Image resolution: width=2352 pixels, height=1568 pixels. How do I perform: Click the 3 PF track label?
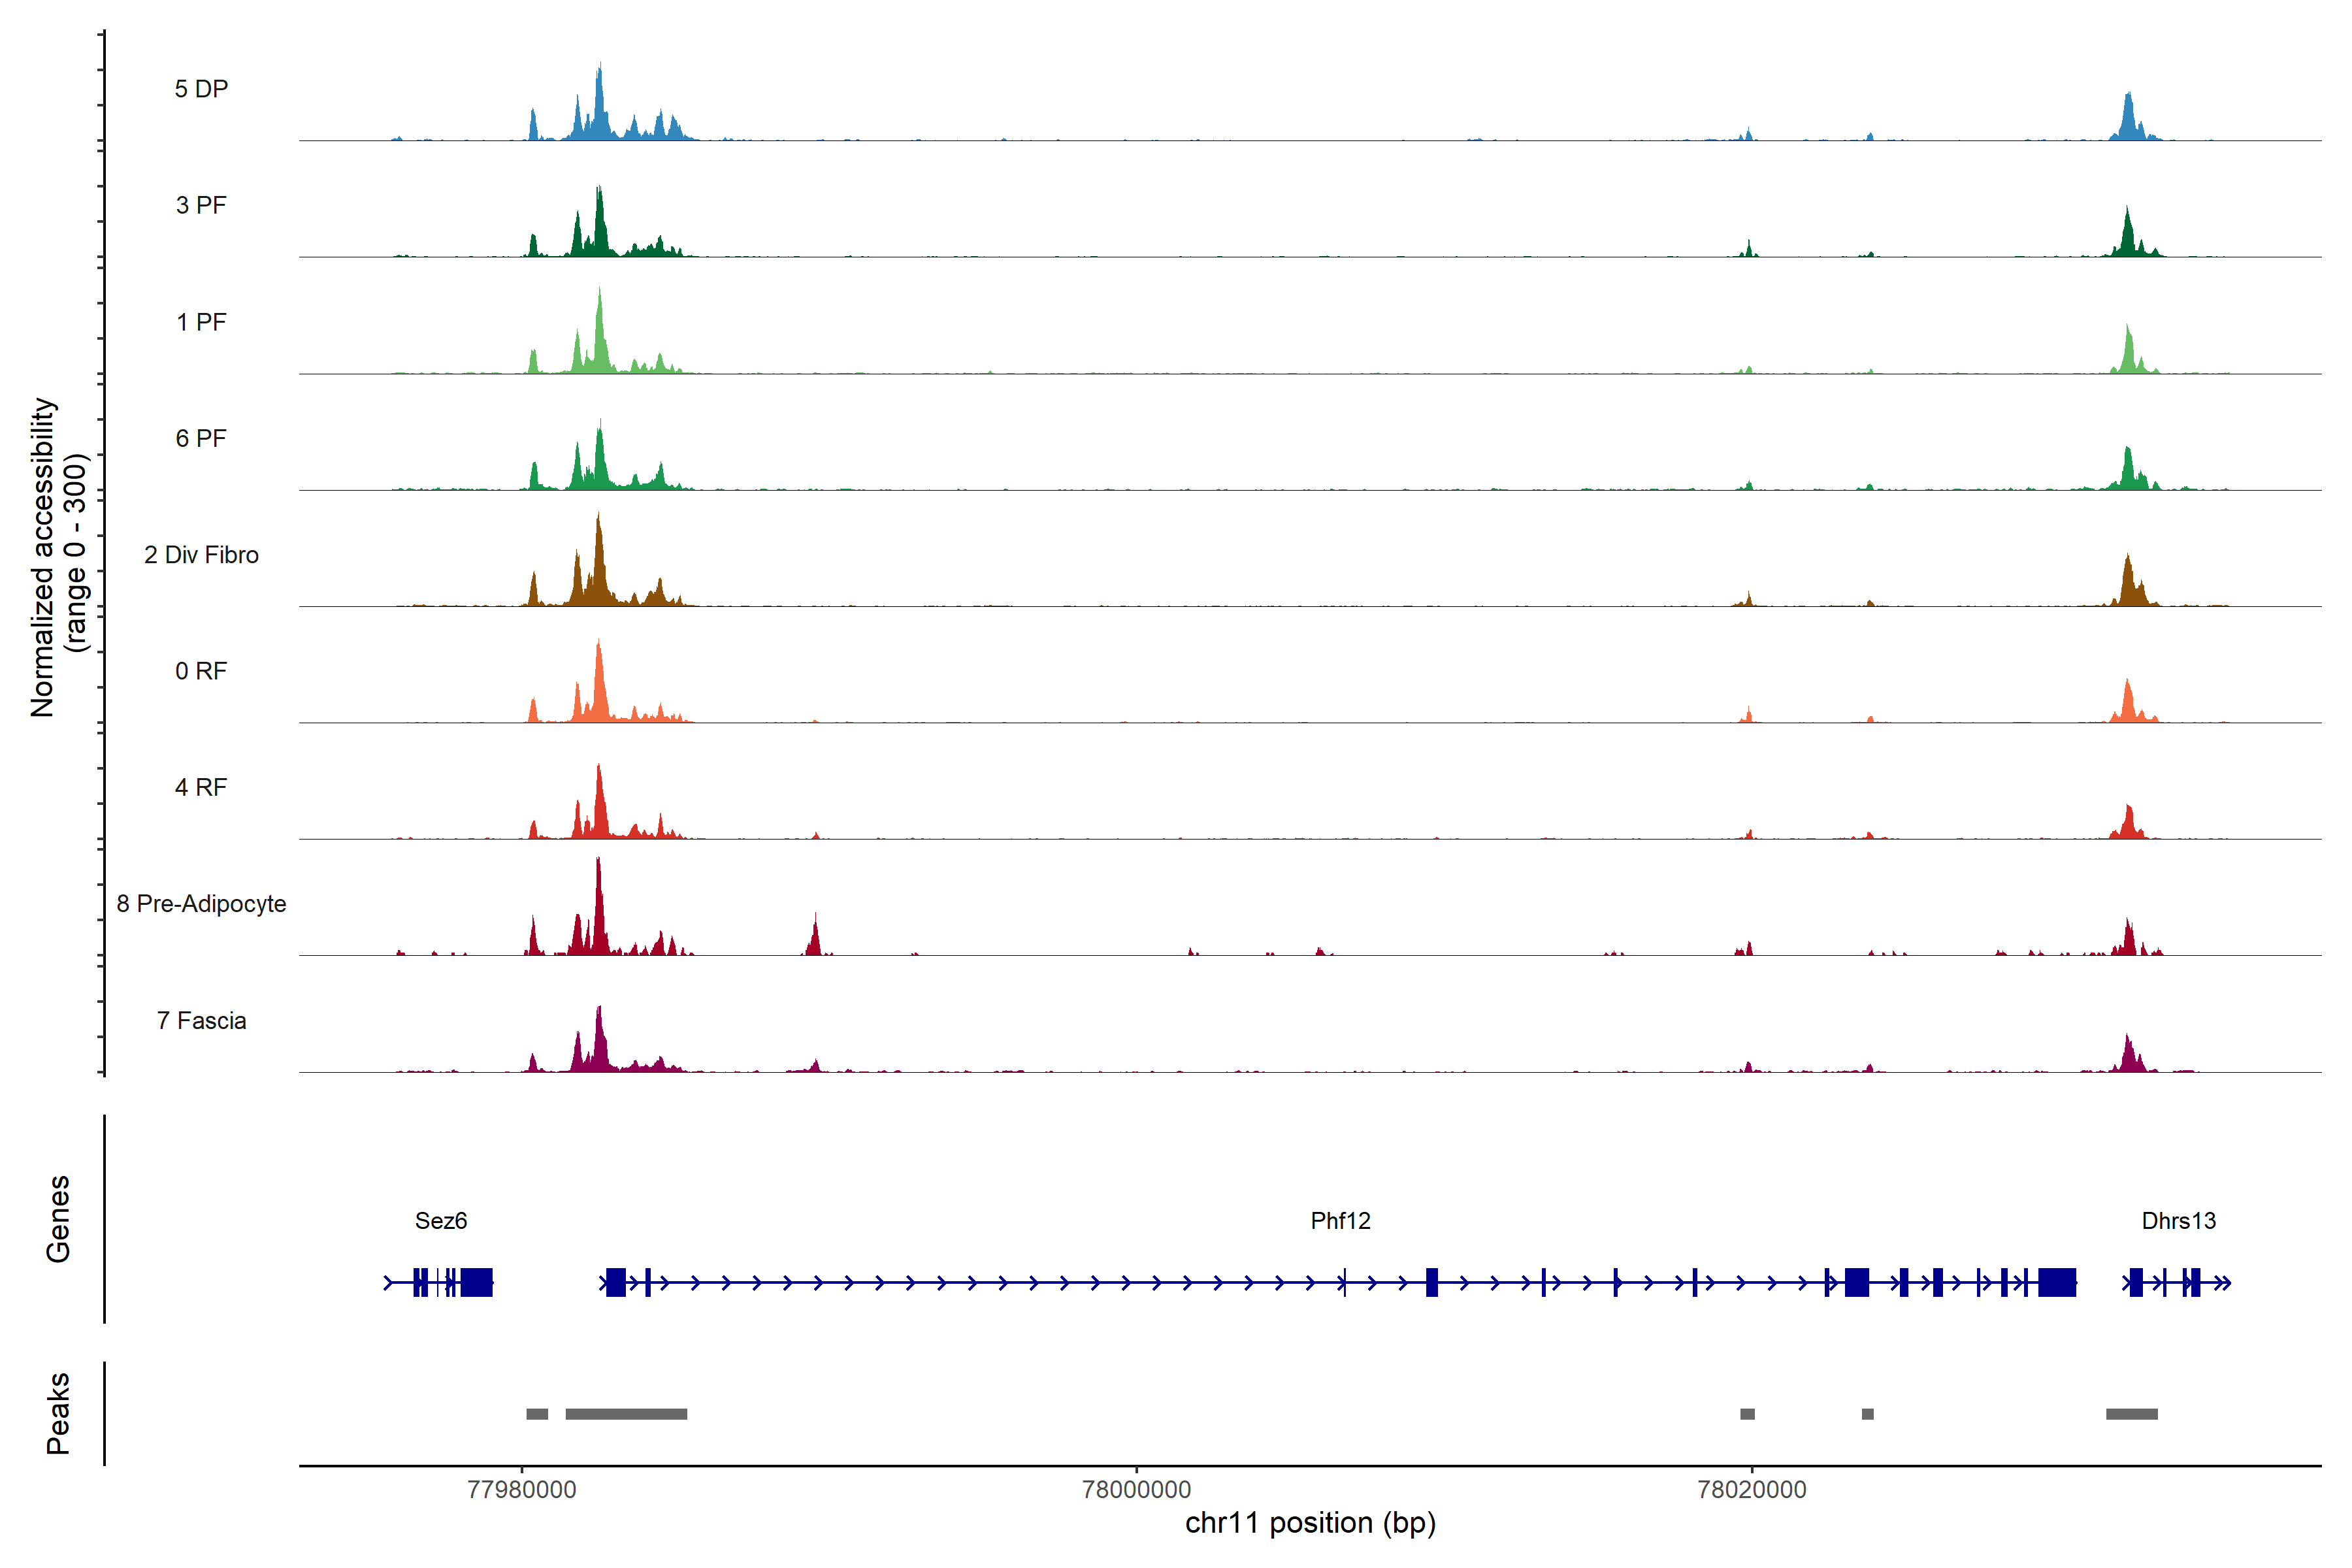pyautogui.click(x=201, y=205)
